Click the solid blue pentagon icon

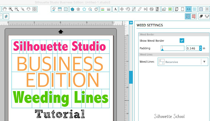72,9
